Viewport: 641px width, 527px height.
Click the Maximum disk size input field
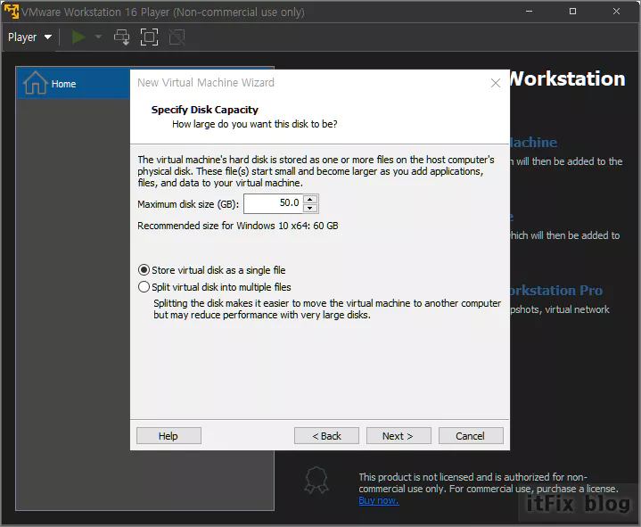pos(273,203)
